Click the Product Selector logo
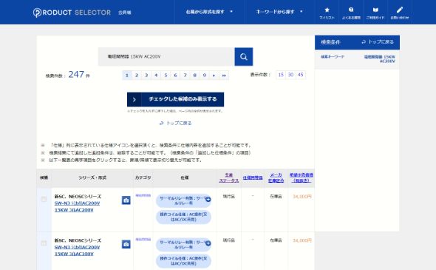 [72, 13]
